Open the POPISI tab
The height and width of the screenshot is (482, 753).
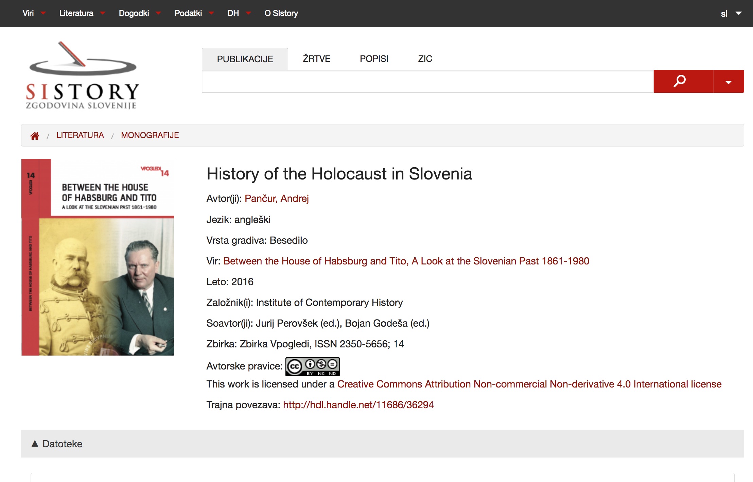374,58
